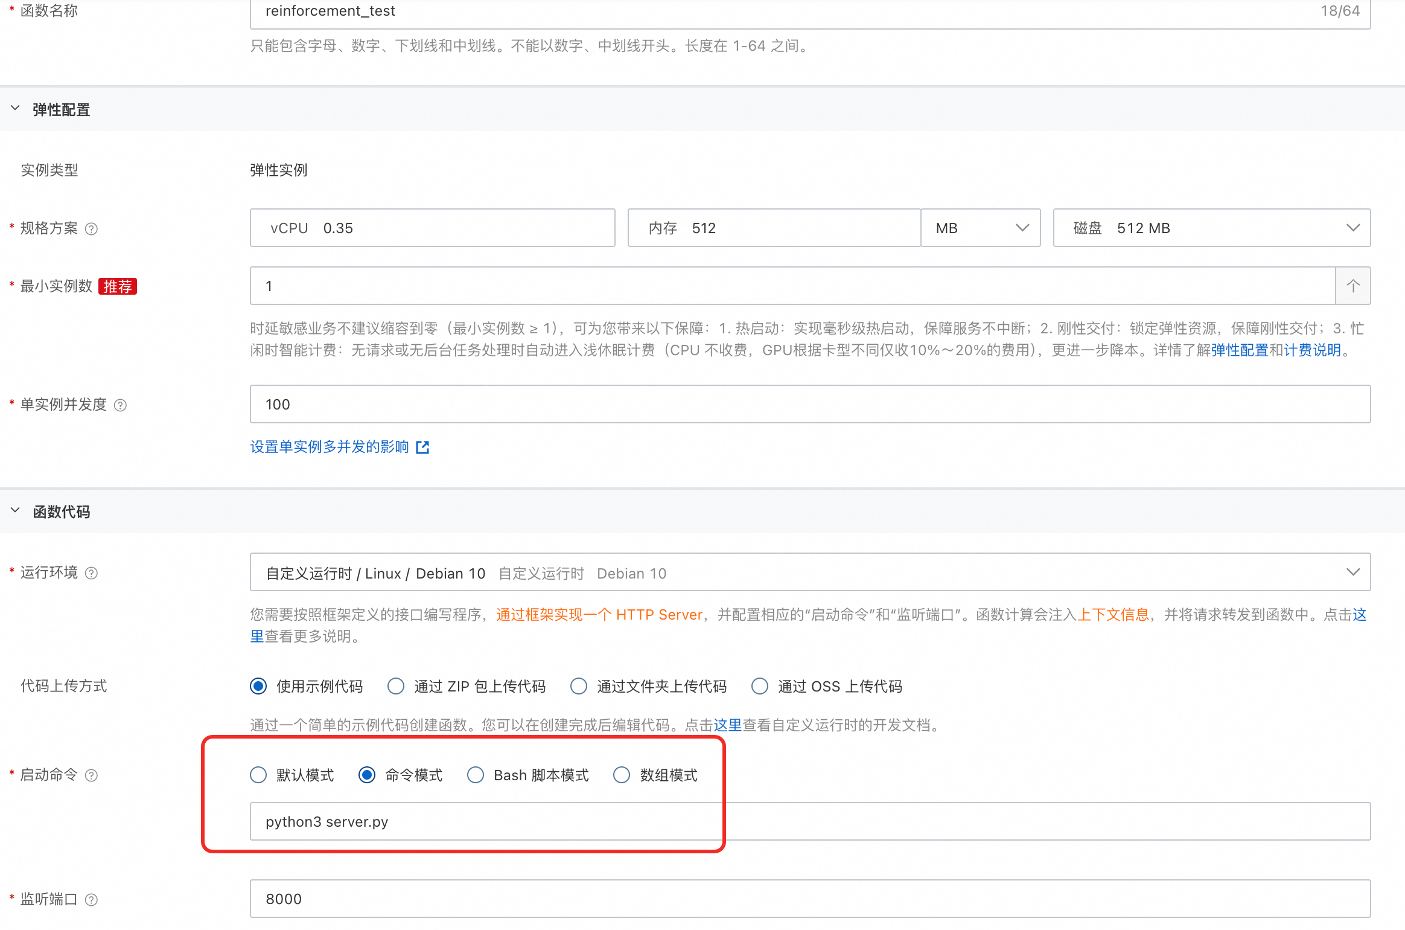Open the MB memory unit dropdown
The width and height of the screenshot is (1405, 930).
(980, 228)
